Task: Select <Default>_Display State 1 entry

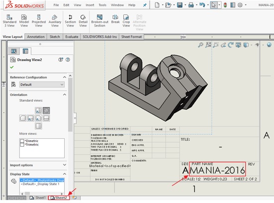Action: (x=40, y=184)
